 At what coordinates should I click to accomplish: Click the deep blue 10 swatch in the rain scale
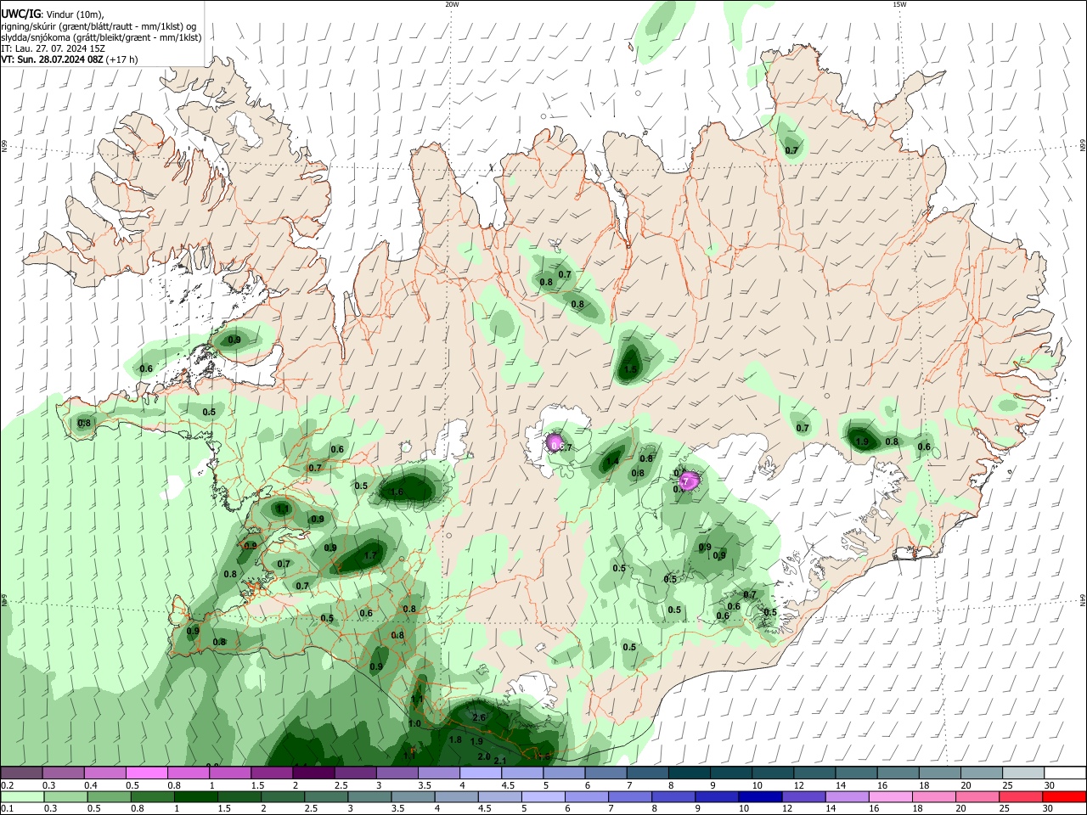point(761,796)
